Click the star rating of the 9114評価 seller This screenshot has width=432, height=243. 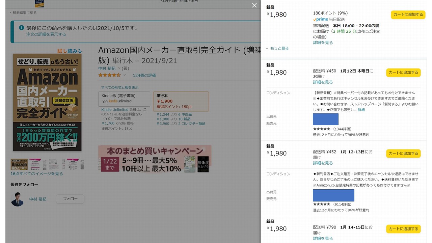(x=322, y=205)
